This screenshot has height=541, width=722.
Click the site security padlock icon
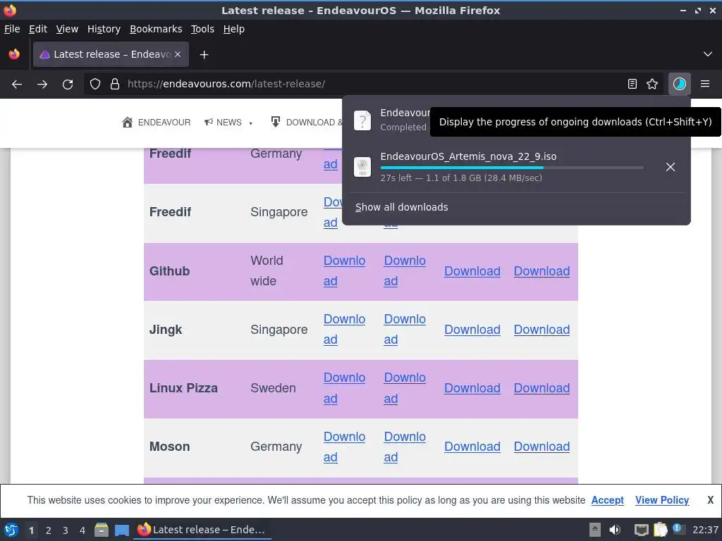point(115,84)
